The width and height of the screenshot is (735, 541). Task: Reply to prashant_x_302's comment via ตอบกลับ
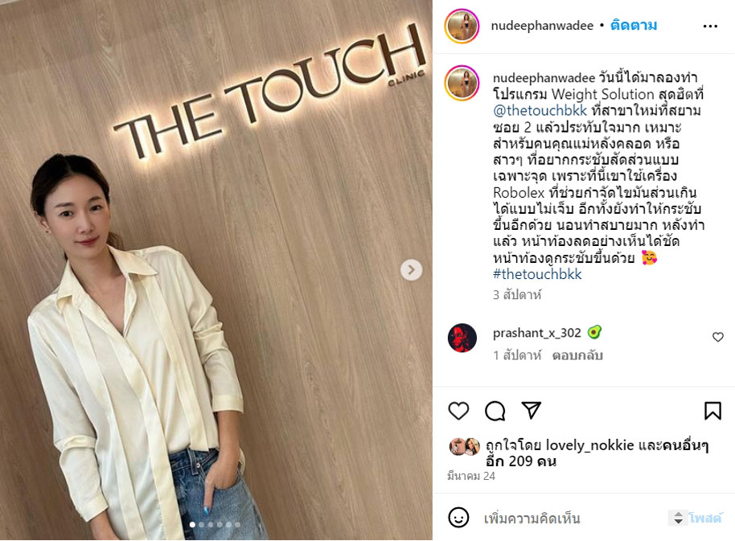tap(577, 355)
